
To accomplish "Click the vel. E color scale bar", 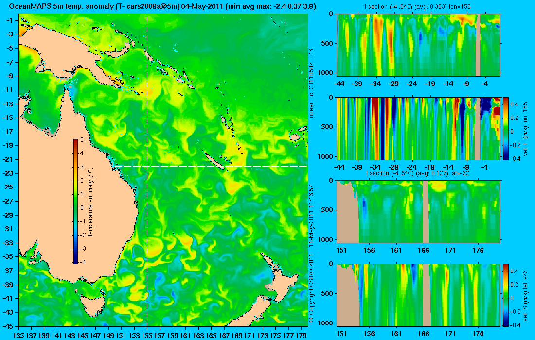I will (x=506, y=128).
